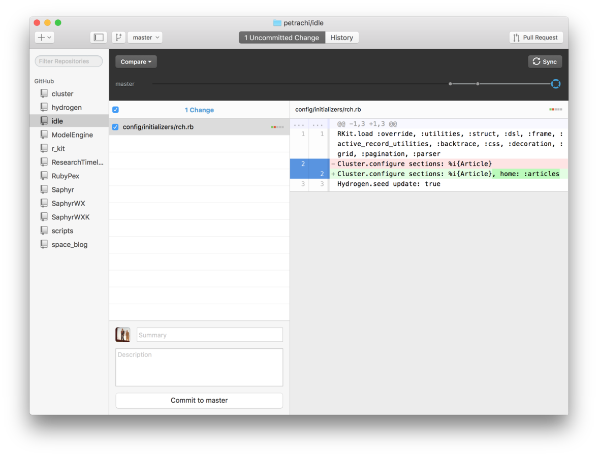The image size is (598, 457).
Task: Select the hydrogen repository icon
Action: pos(44,107)
